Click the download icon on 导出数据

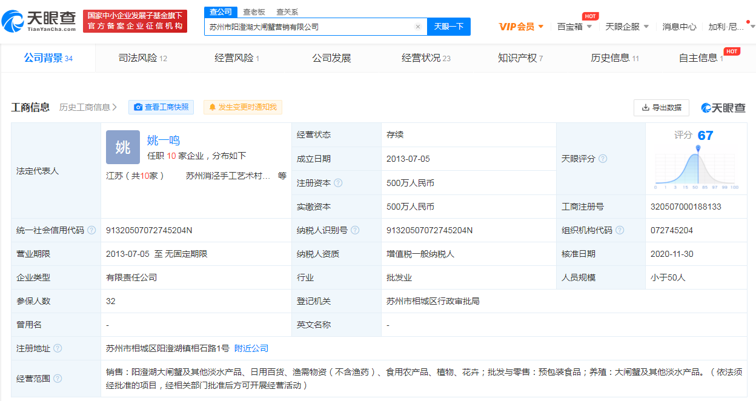pyautogui.click(x=645, y=108)
